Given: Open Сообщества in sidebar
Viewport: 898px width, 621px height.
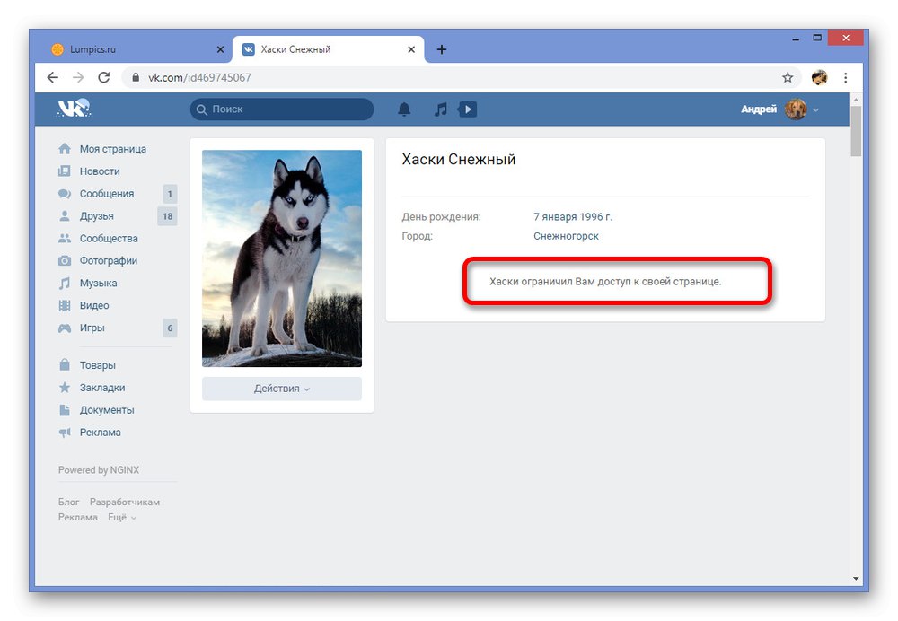Looking at the screenshot, I should point(109,238).
